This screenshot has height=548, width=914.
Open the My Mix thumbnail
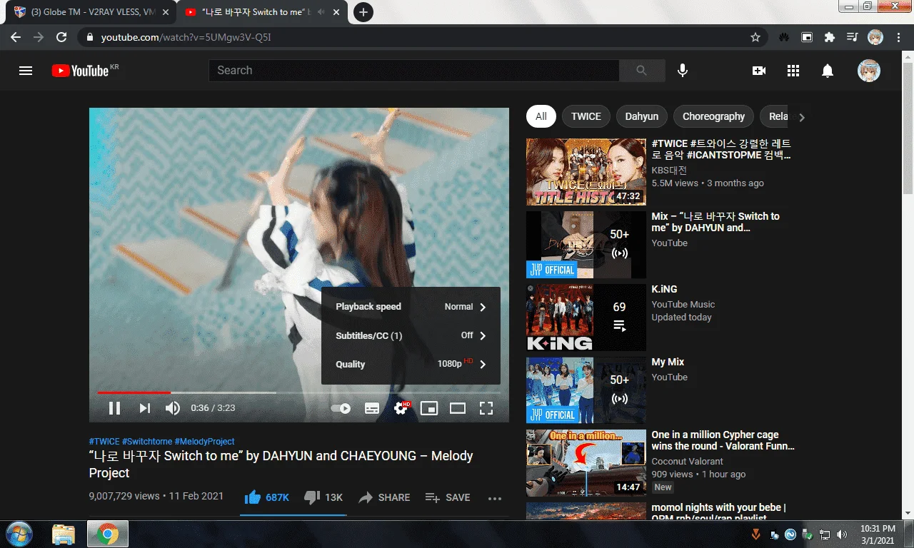(586, 390)
